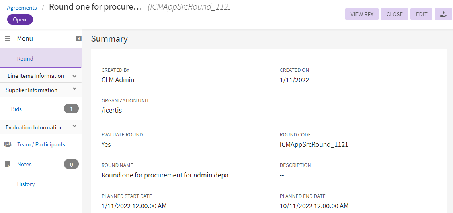Expand Supplier Information chevron

click(x=74, y=90)
